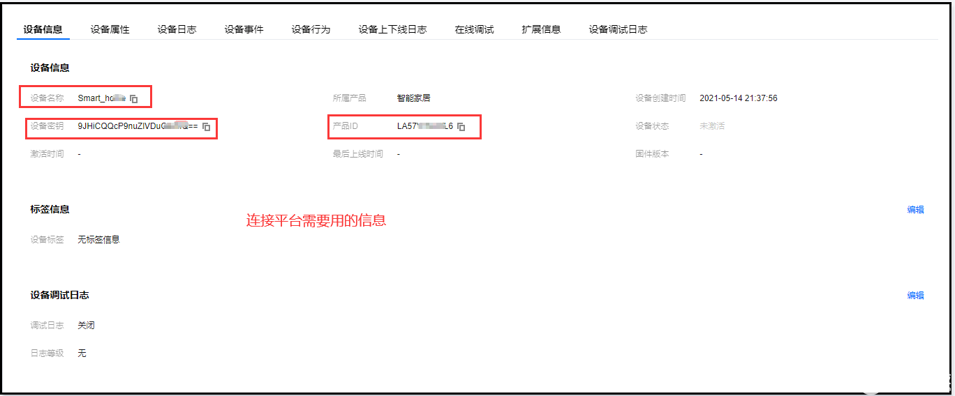Select the active 设备信息 tab
The height and width of the screenshot is (396, 955).
pyautogui.click(x=43, y=29)
